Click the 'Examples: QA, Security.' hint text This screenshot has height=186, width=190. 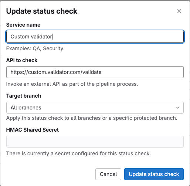click(x=35, y=48)
